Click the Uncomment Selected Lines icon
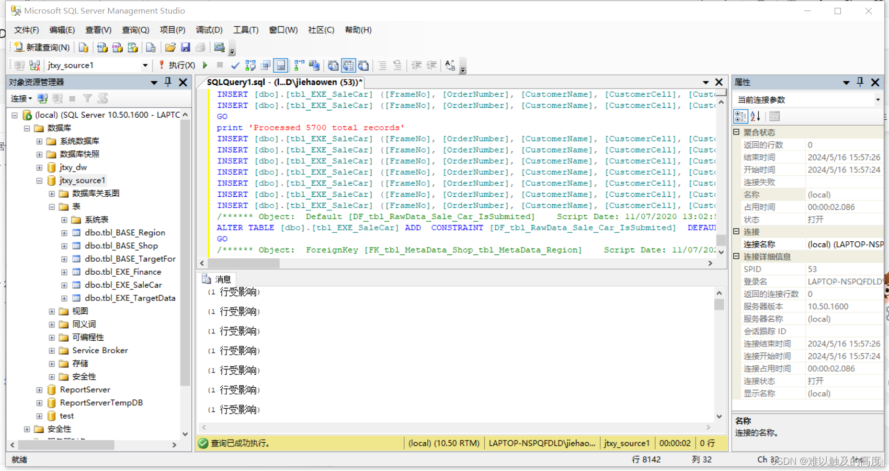This screenshot has width=889, height=471. (397, 65)
